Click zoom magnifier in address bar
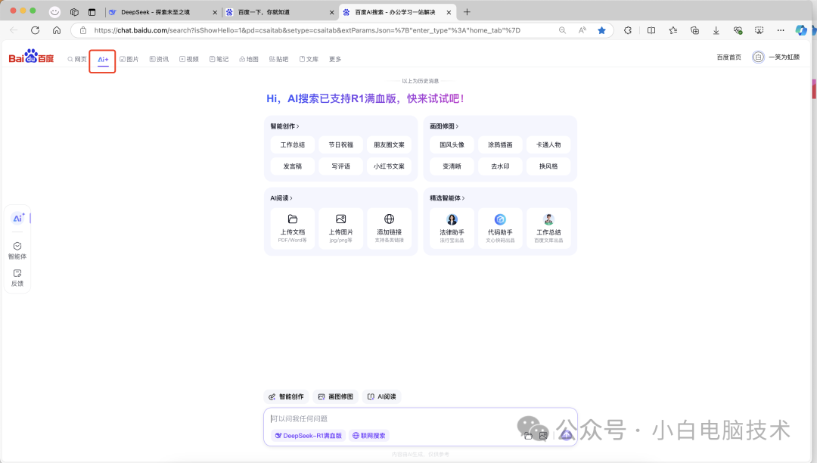This screenshot has width=817, height=463. point(562,30)
